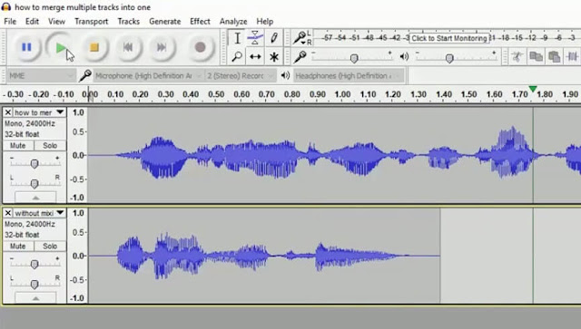
Task: Close the 'without mixi' track
Action: 8,213
